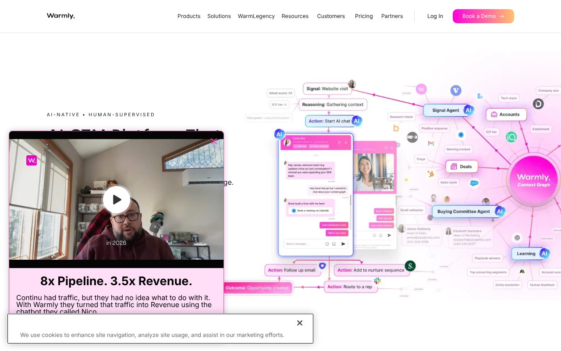Expand the Resources dropdown
561x351 pixels.
coord(295,16)
